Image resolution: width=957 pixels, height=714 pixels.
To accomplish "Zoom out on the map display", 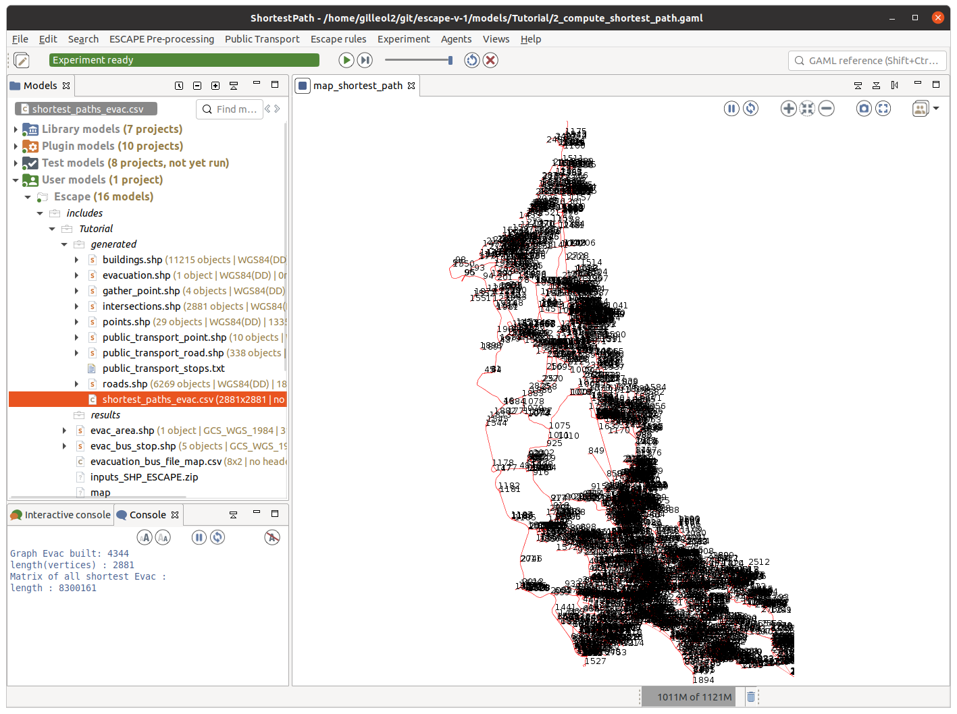I will tap(826, 109).
